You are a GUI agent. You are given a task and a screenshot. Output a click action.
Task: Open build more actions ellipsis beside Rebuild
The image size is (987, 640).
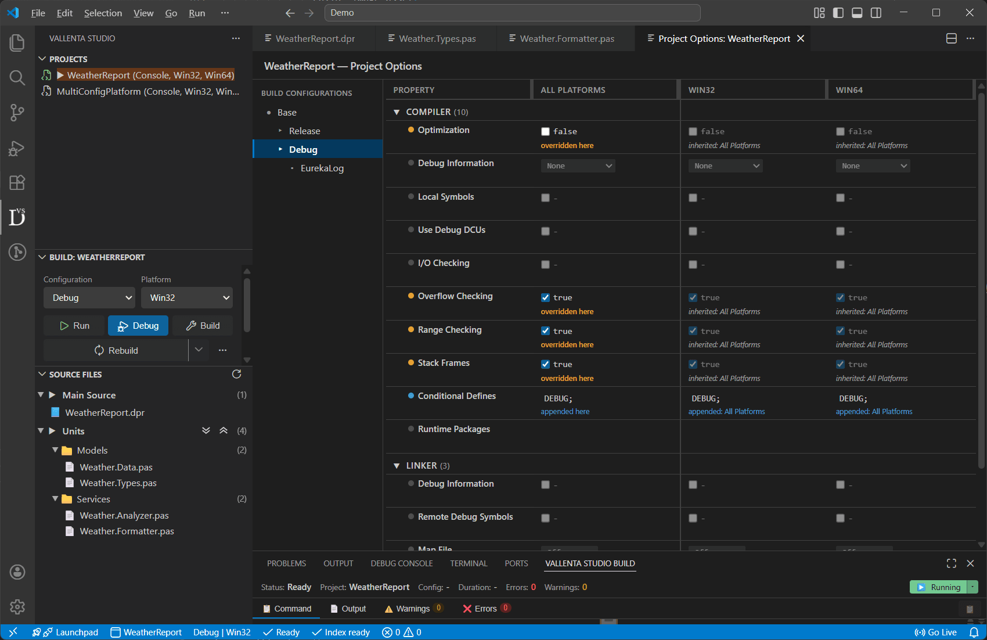pyautogui.click(x=222, y=350)
